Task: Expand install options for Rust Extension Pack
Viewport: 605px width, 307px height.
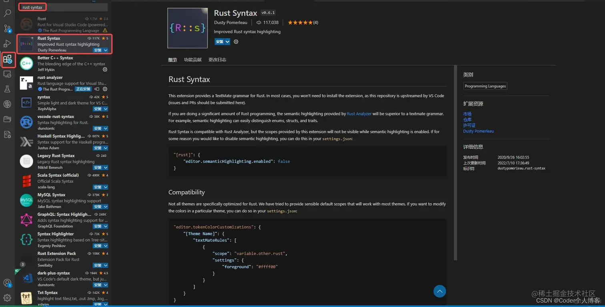Action: tap(106, 265)
